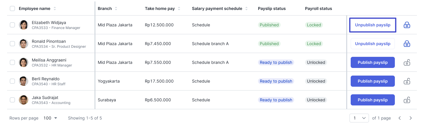Sort by Take home pay arrows
The height and width of the screenshot is (128, 424).
179,8
